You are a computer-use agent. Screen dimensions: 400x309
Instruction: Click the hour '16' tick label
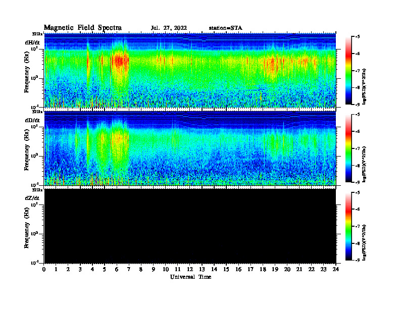(238, 270)
